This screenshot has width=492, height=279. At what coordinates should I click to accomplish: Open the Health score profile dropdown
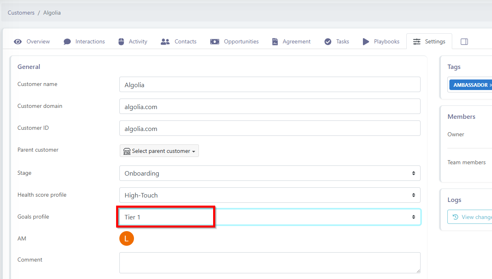coord(270,195)
